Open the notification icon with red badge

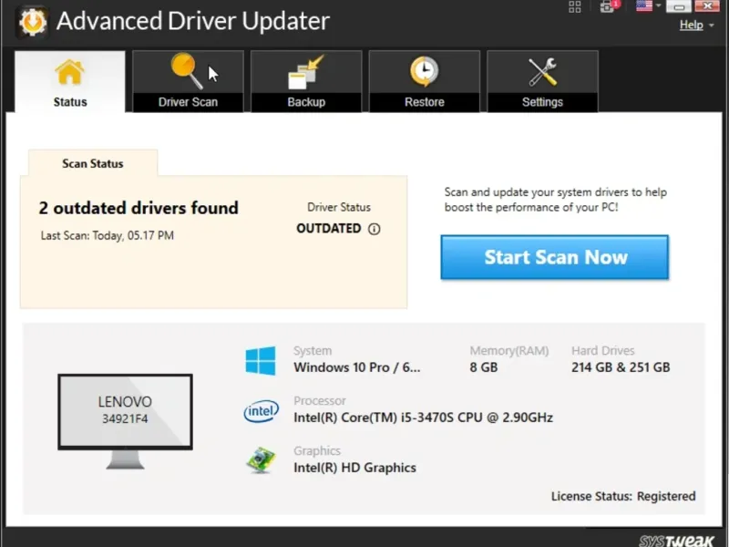608,6
